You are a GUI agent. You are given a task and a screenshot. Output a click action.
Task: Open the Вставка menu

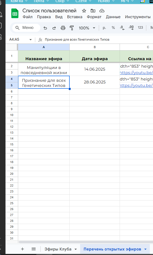pos(75,17)
